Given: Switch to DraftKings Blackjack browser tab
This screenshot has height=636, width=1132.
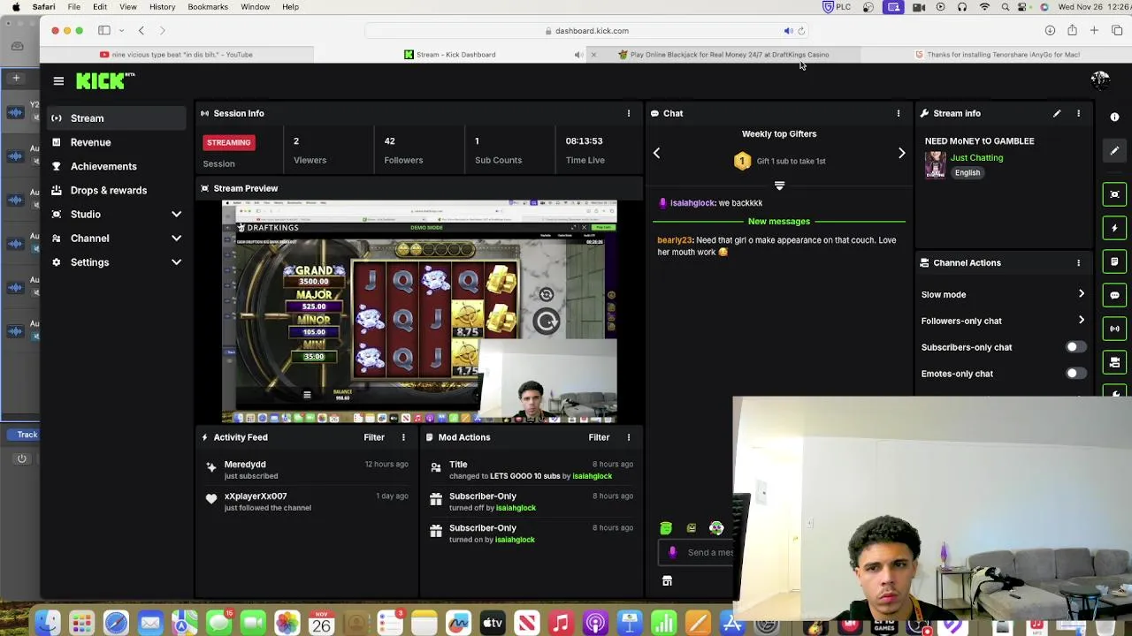Looking at the screenshot, I should 723,55.
